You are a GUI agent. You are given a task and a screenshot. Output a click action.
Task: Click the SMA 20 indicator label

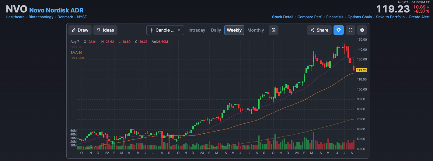pyautogui.click(x=76, y=47)
